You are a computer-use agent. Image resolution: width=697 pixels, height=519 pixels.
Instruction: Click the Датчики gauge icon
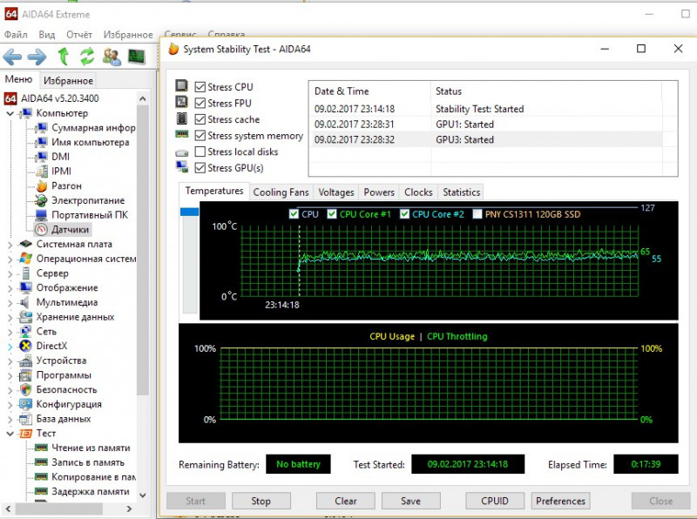click(41, 229)
